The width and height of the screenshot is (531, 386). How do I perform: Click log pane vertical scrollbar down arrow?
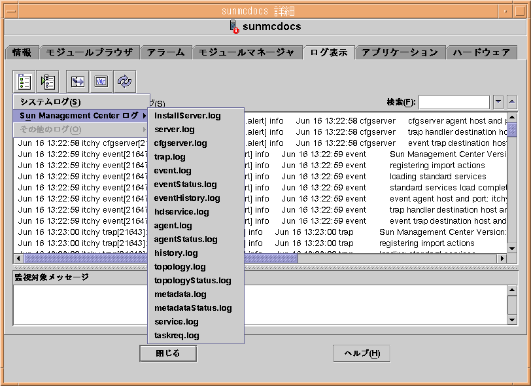click(512, 249)
